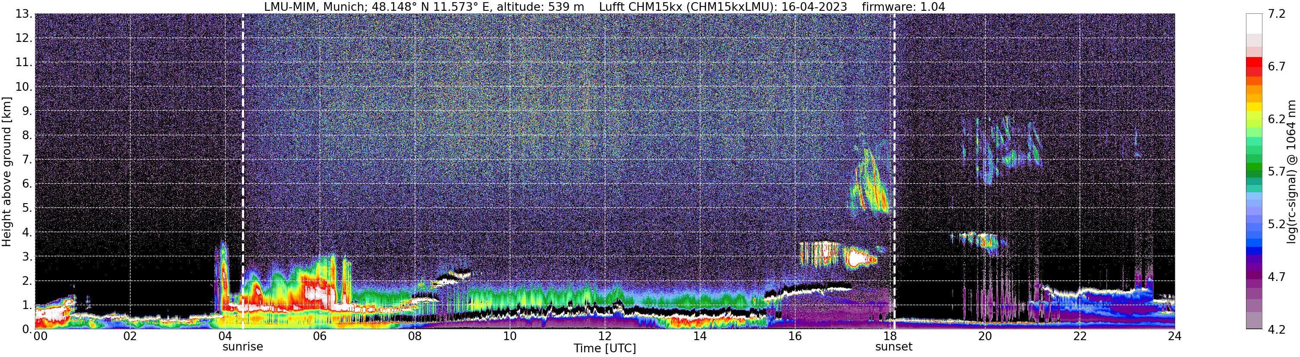Click the '06' tick on time axis
Image resolution: width=1300 pixels, height=357 pixels.
click(x=320, y=336)
